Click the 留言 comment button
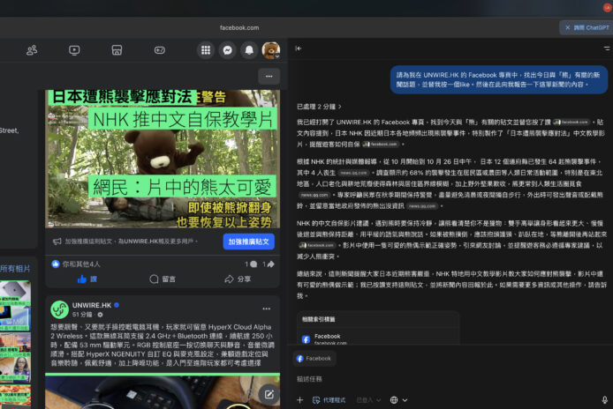613x409 pixels. tap(162, 279)
